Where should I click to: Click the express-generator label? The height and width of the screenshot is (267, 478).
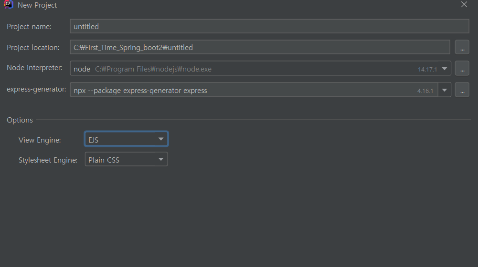coord(36,89)
